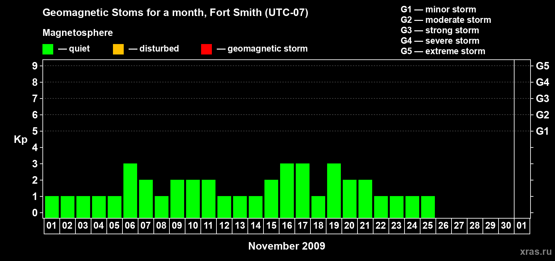Click date cell '03' on x-axis
This screenshot has height=261, width=555.
tap(83, 226)
